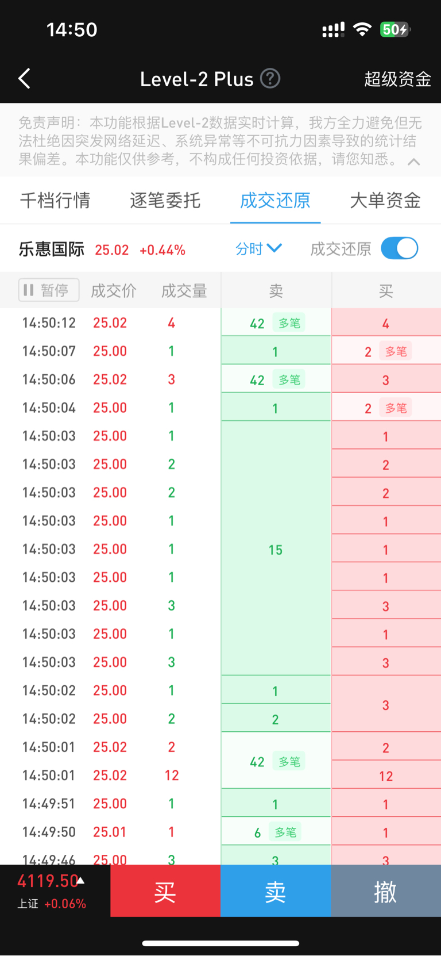Tap 多笔 tag next to sell quantity 6
The height and width of the screenshot is (956, 441).
285,832
